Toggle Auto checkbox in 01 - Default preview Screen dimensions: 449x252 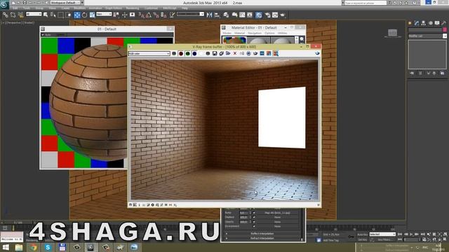coord(43,34)
